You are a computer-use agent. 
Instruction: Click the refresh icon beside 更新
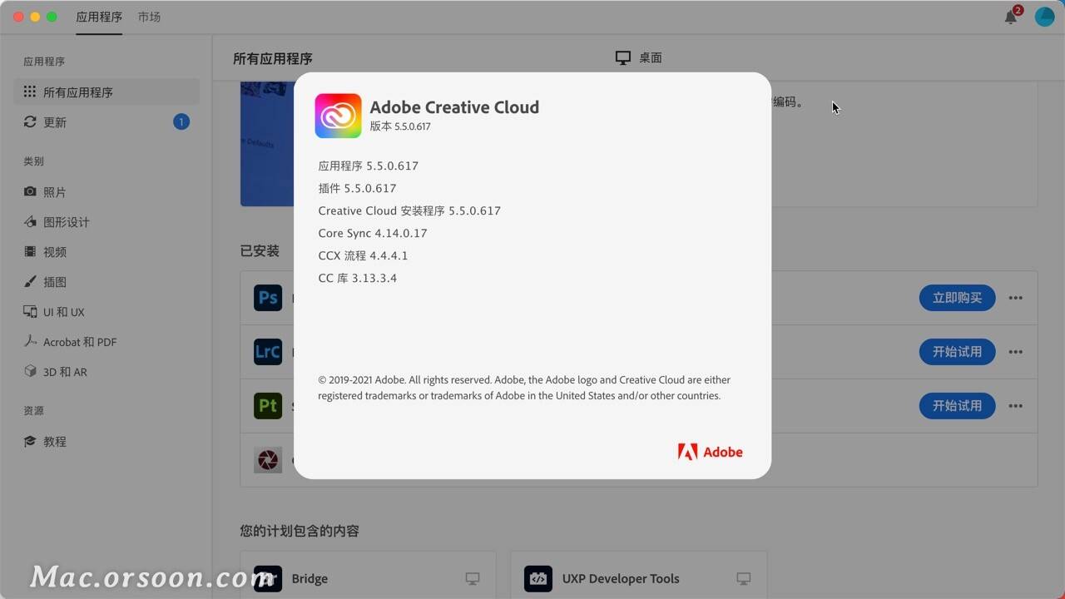tap(30, 121)
